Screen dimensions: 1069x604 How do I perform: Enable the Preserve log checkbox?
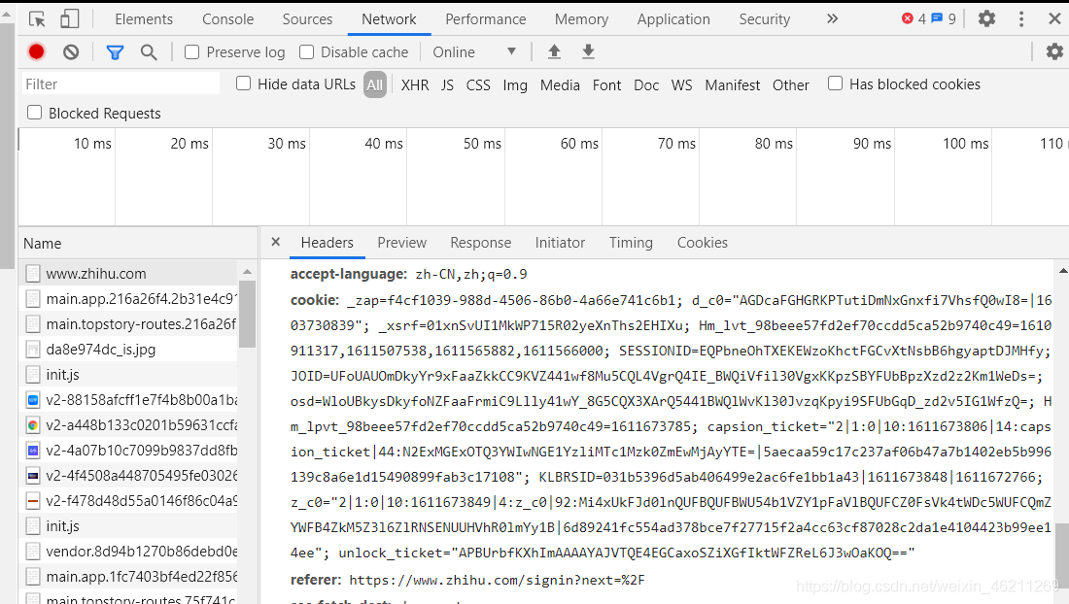tap(192, 51)
